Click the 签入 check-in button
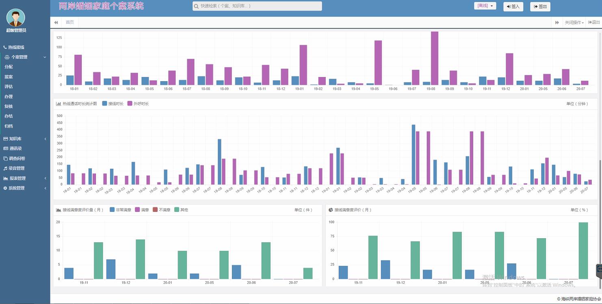The height and width of the screenshot is (304, 602). 513,6
